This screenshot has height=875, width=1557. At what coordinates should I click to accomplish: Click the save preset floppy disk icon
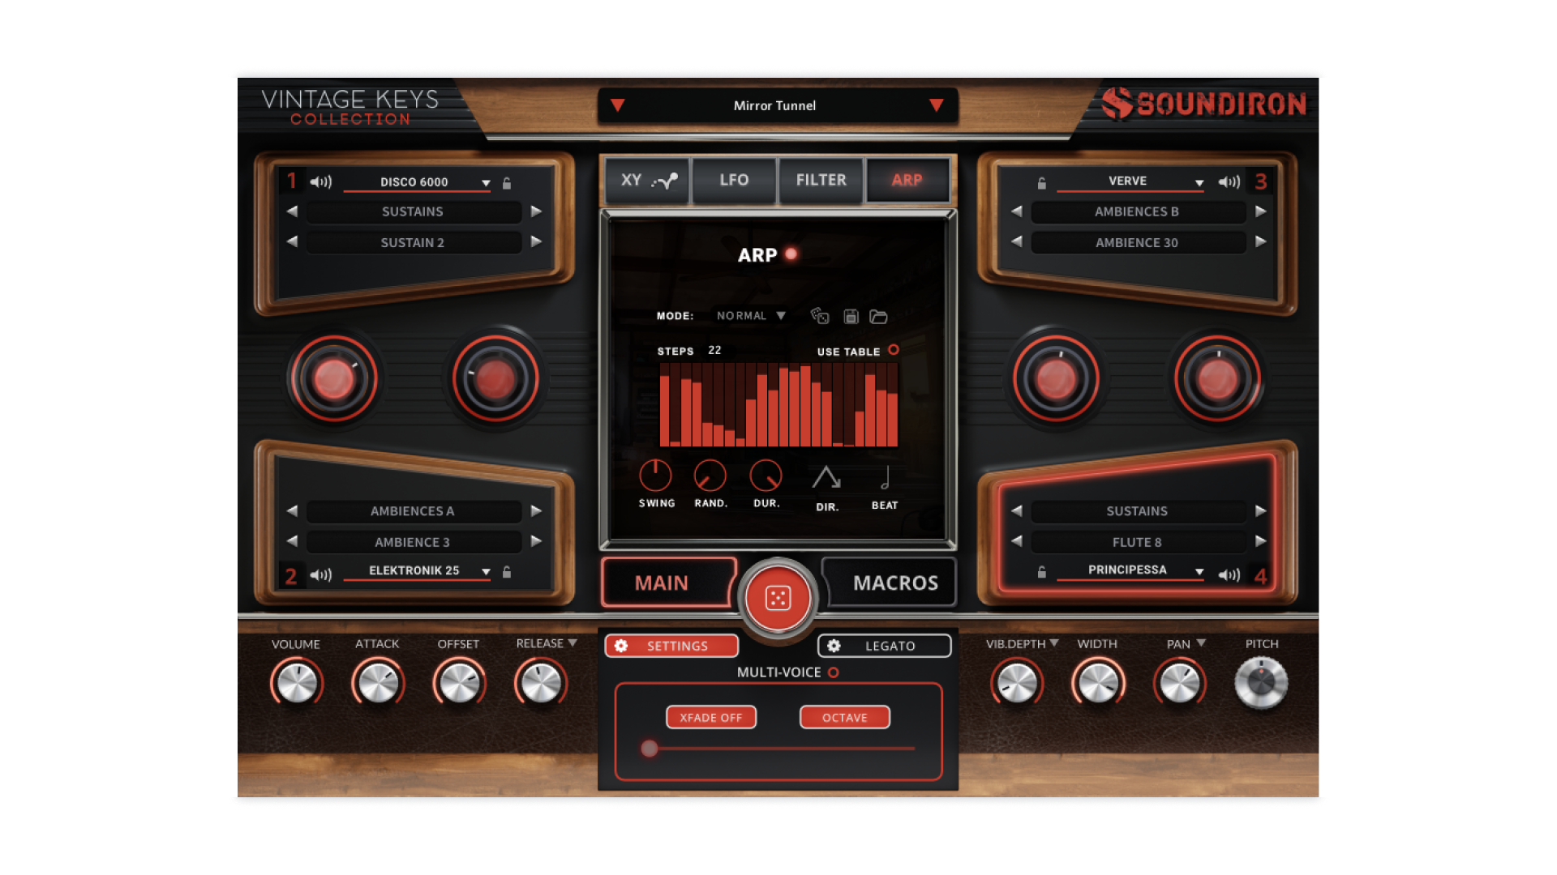850,316
